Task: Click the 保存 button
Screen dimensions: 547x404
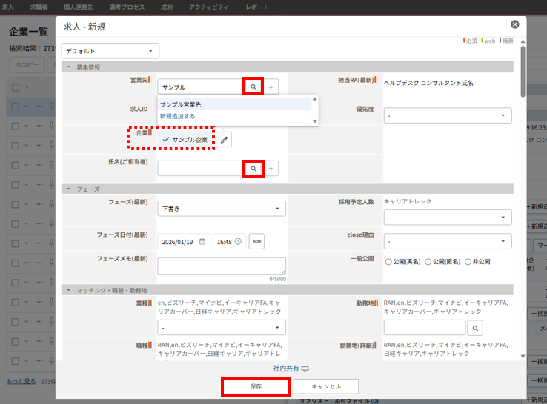Action: coord(256,386)
